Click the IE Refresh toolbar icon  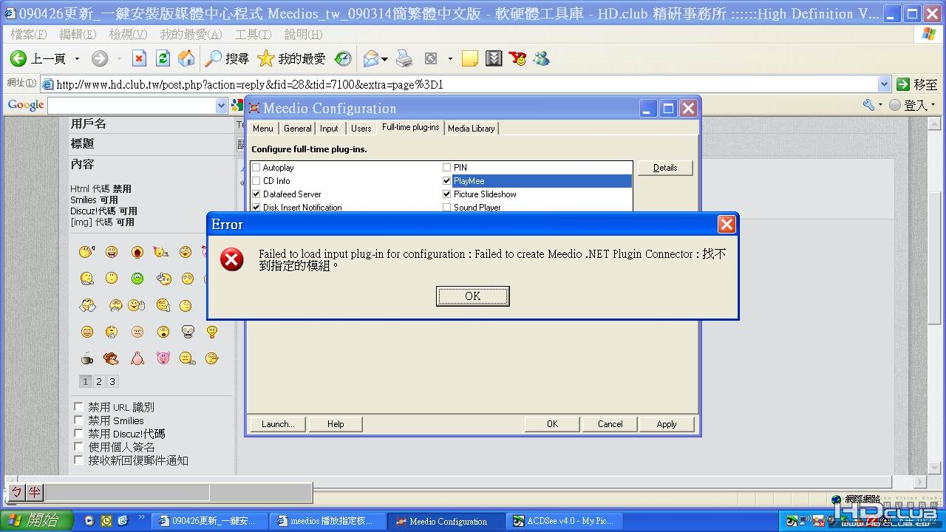coord(163,58)
